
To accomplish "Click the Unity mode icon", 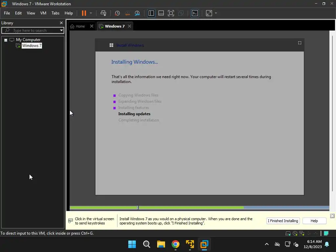I will click(x=181, y=13).
